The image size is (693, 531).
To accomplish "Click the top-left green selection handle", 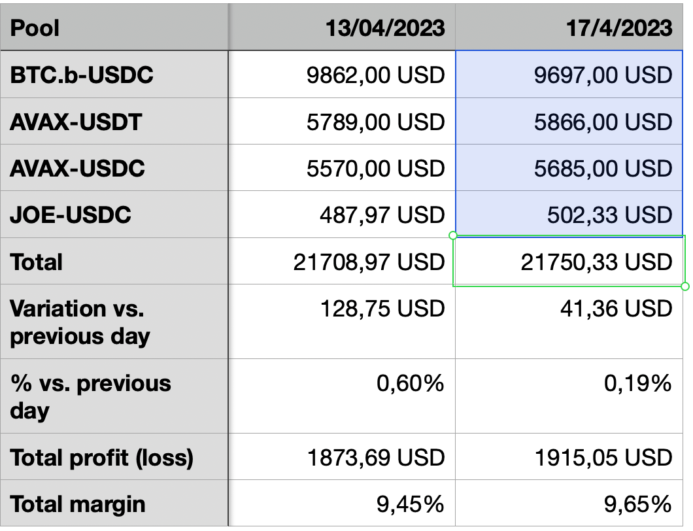I will pyautogui.click(x=453, y=235).
